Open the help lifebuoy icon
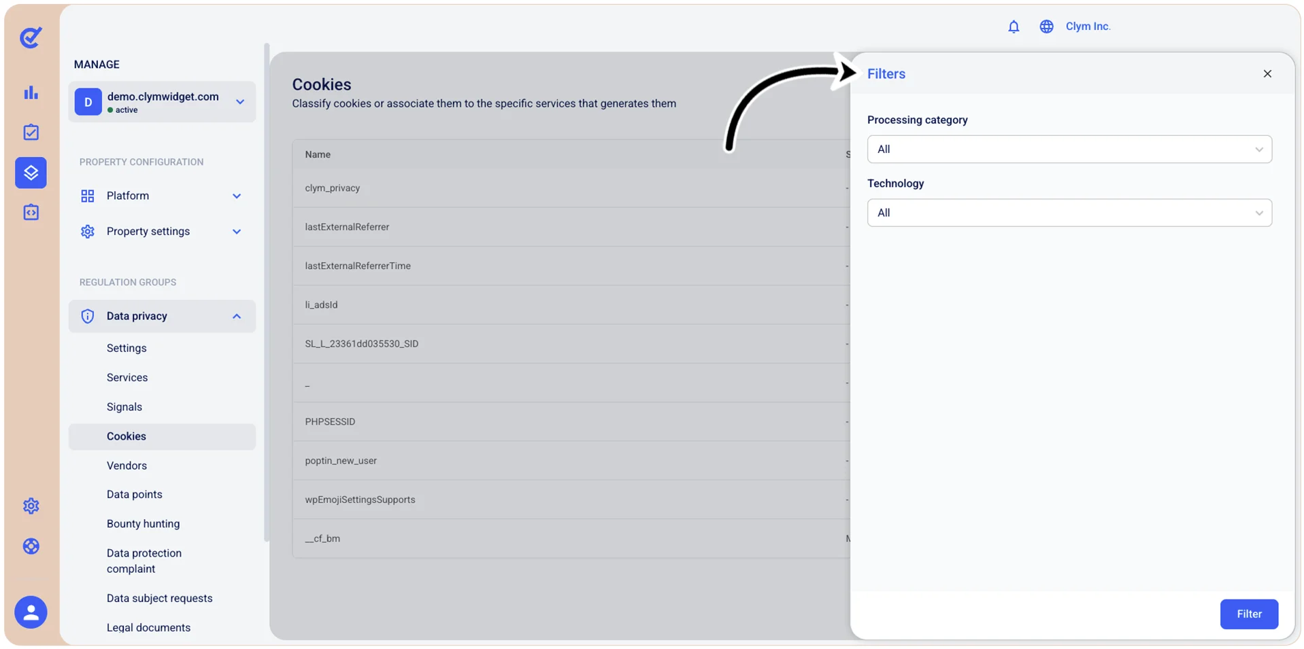1304x649 pixels. click(x=31, y=546)
